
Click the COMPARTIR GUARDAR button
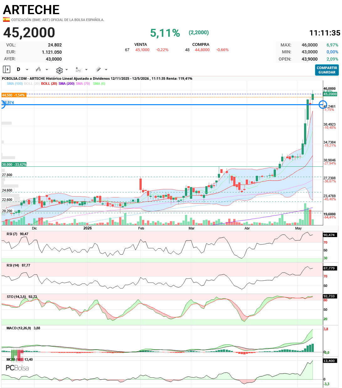(x=327, y=70)
